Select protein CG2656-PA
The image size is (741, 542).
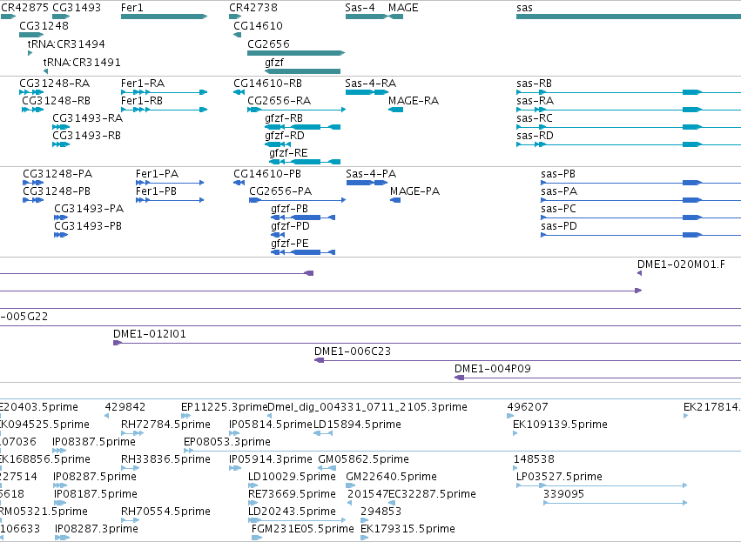point(297,200)
